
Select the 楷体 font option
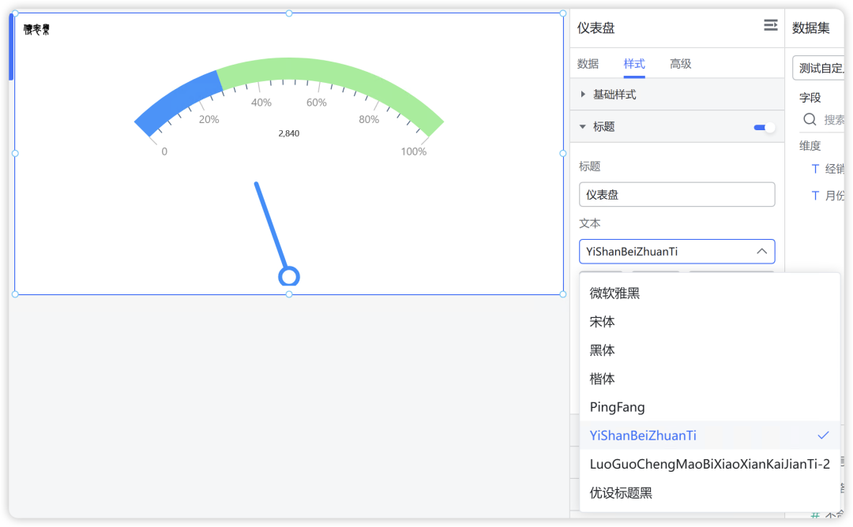coord(603,379)
